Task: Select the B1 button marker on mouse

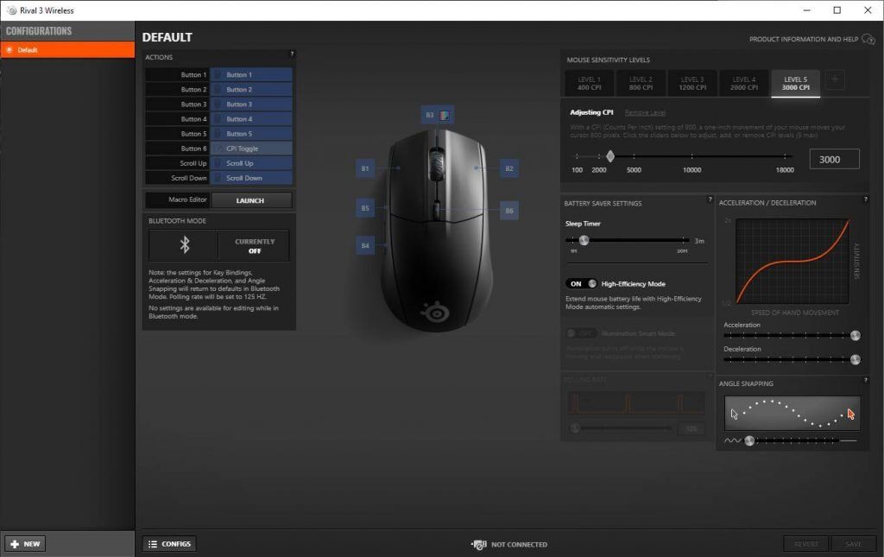Action: click(365, 168)
